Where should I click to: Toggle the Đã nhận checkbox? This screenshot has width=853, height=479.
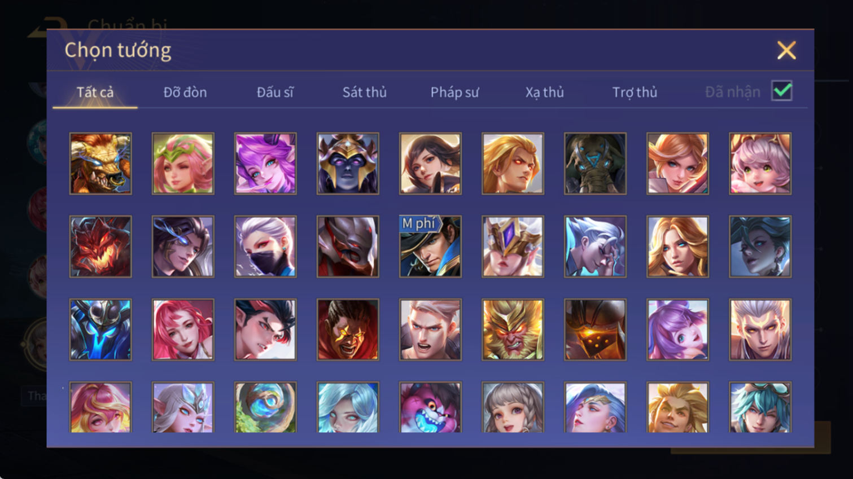(x=782, y=91)
